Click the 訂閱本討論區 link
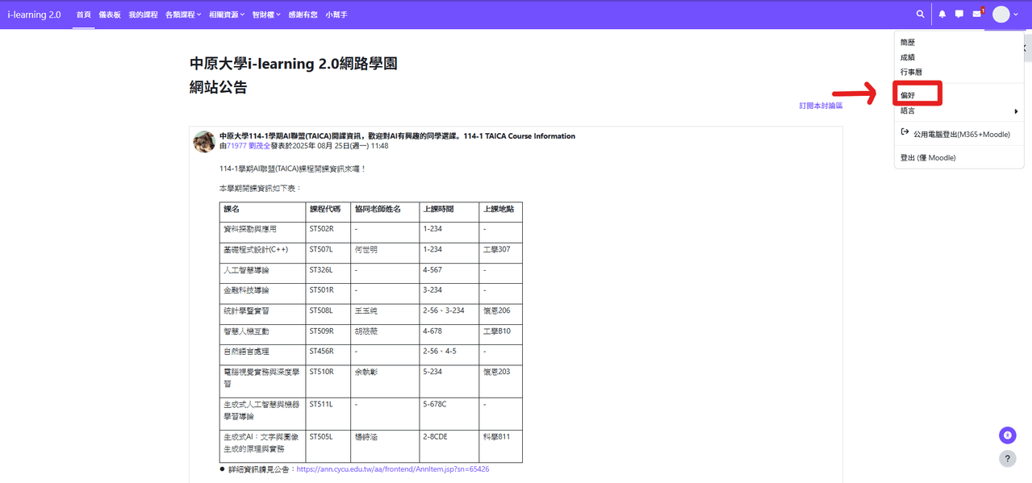Viewport: 1032px width, 483px height. [x=821, y=106]
